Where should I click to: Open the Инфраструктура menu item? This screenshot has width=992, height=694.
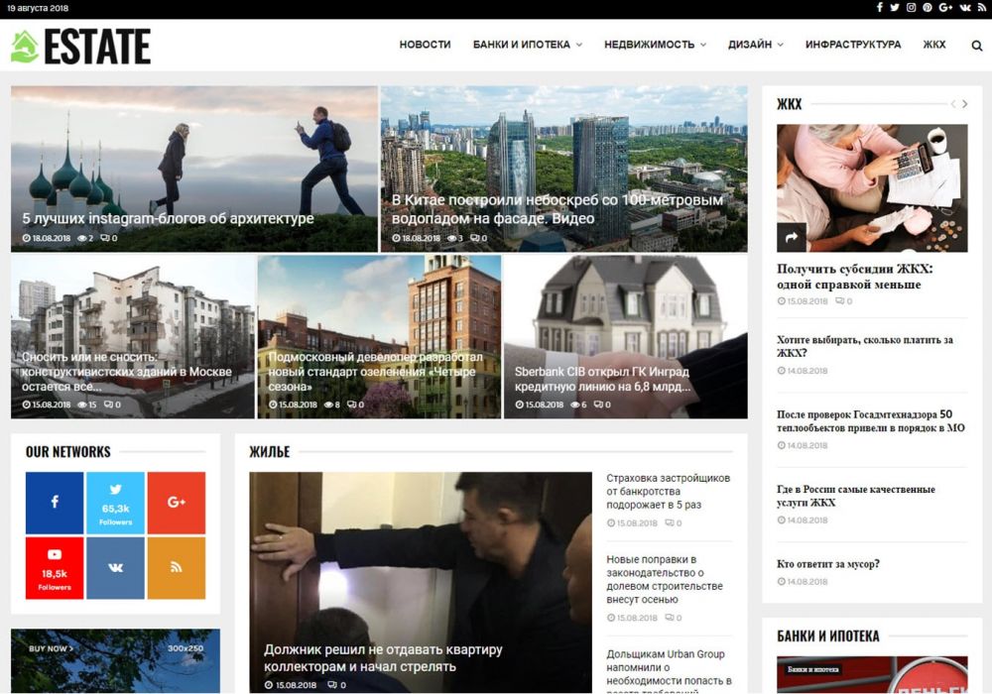(x=853, y=45)
